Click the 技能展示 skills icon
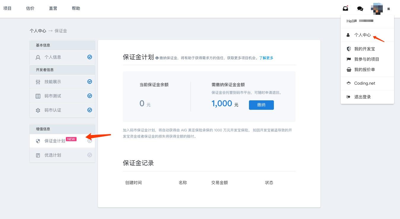The image size is (400, 219). [x=38, y=82]
